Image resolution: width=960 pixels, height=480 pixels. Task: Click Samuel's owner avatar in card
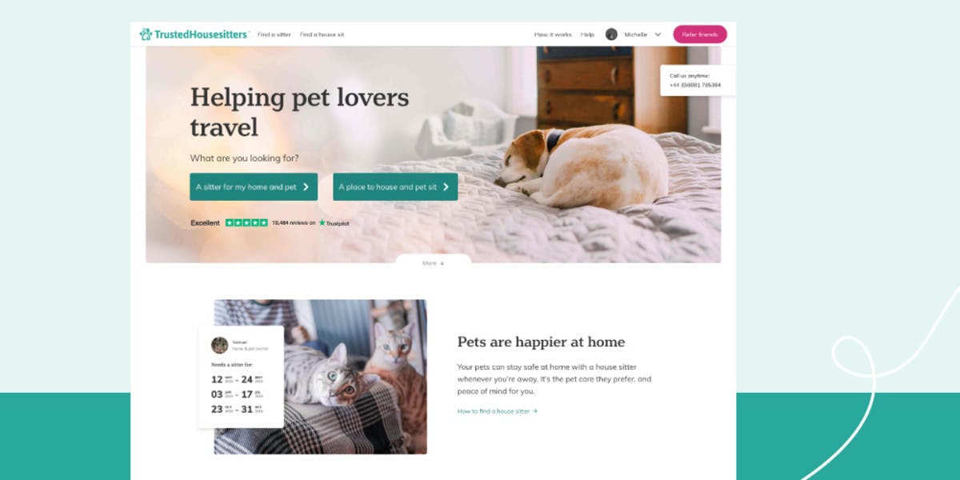pyautogui.click(x=219, y=345)
